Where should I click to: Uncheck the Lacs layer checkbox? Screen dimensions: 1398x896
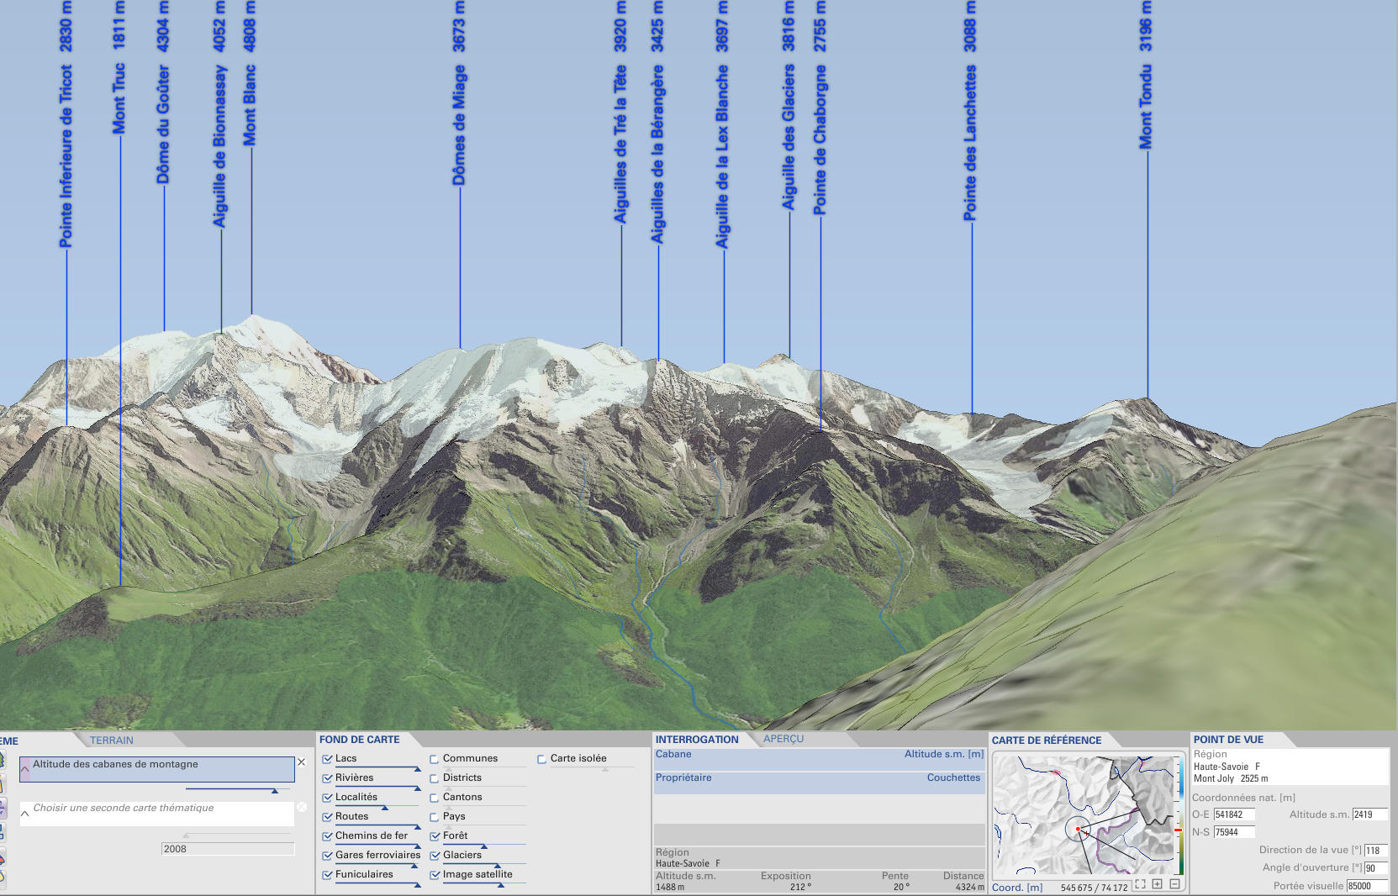(x=327, y=759)
